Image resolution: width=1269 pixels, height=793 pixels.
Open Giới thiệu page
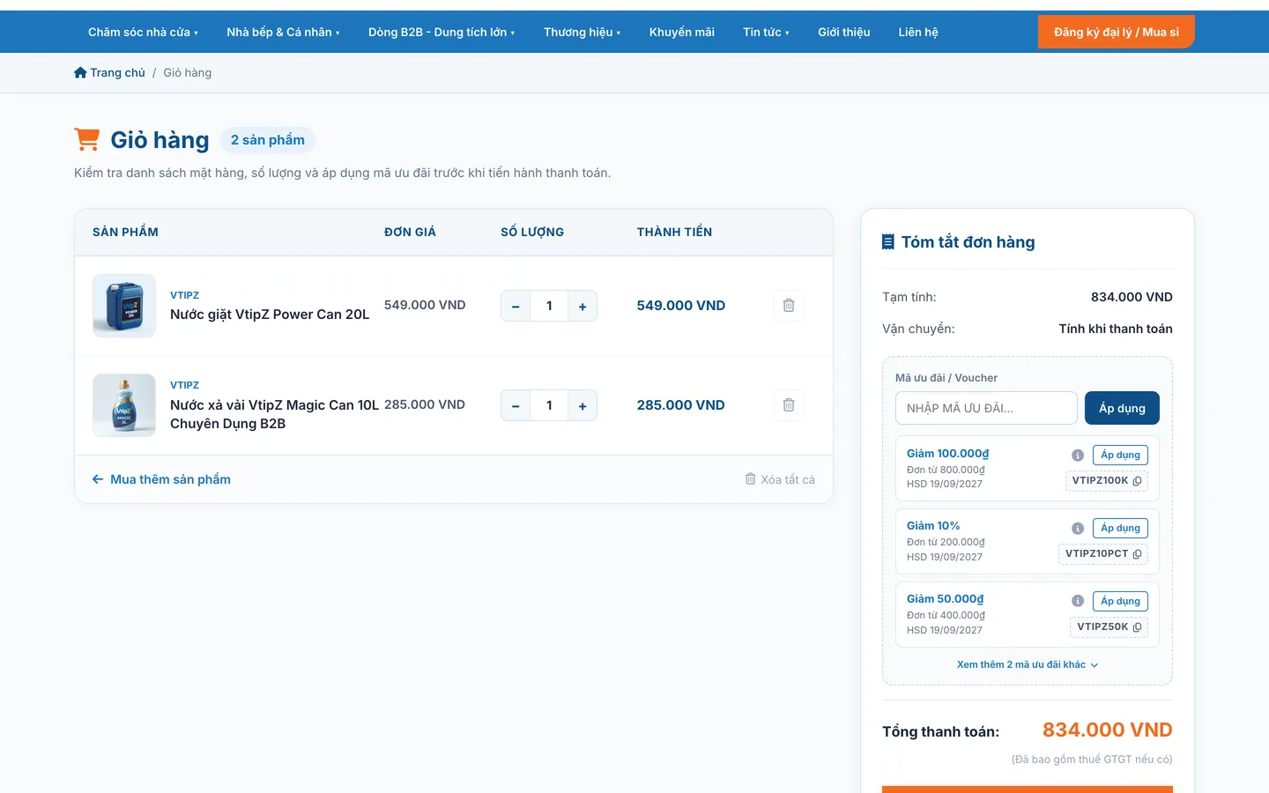pyautogui.click(x=844, y=32)
